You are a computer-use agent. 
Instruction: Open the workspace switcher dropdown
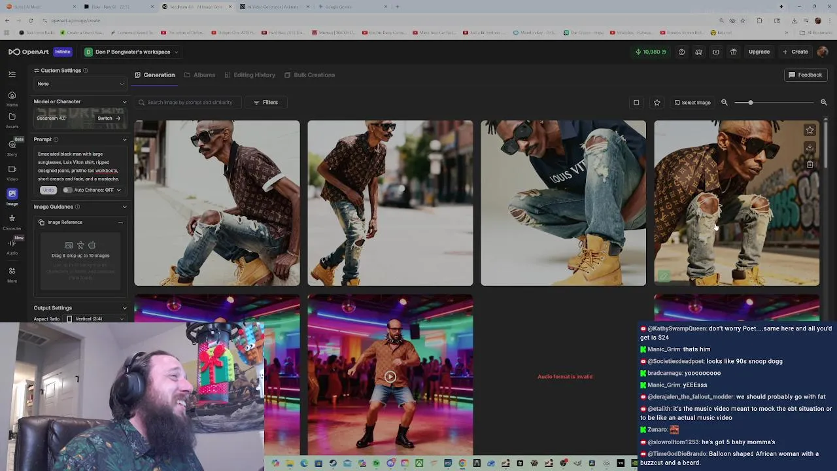(131, 52)
